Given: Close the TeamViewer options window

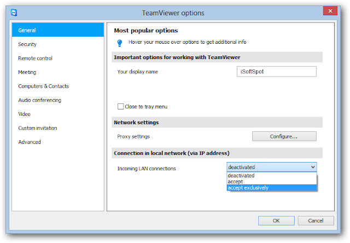Looking at the screenshot, I should point(330,11).
